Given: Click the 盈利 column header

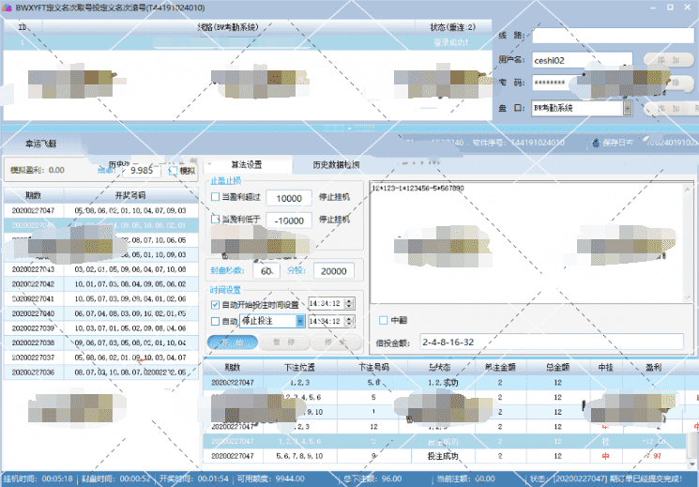Looking at the screenshot, I should [654, 368].
